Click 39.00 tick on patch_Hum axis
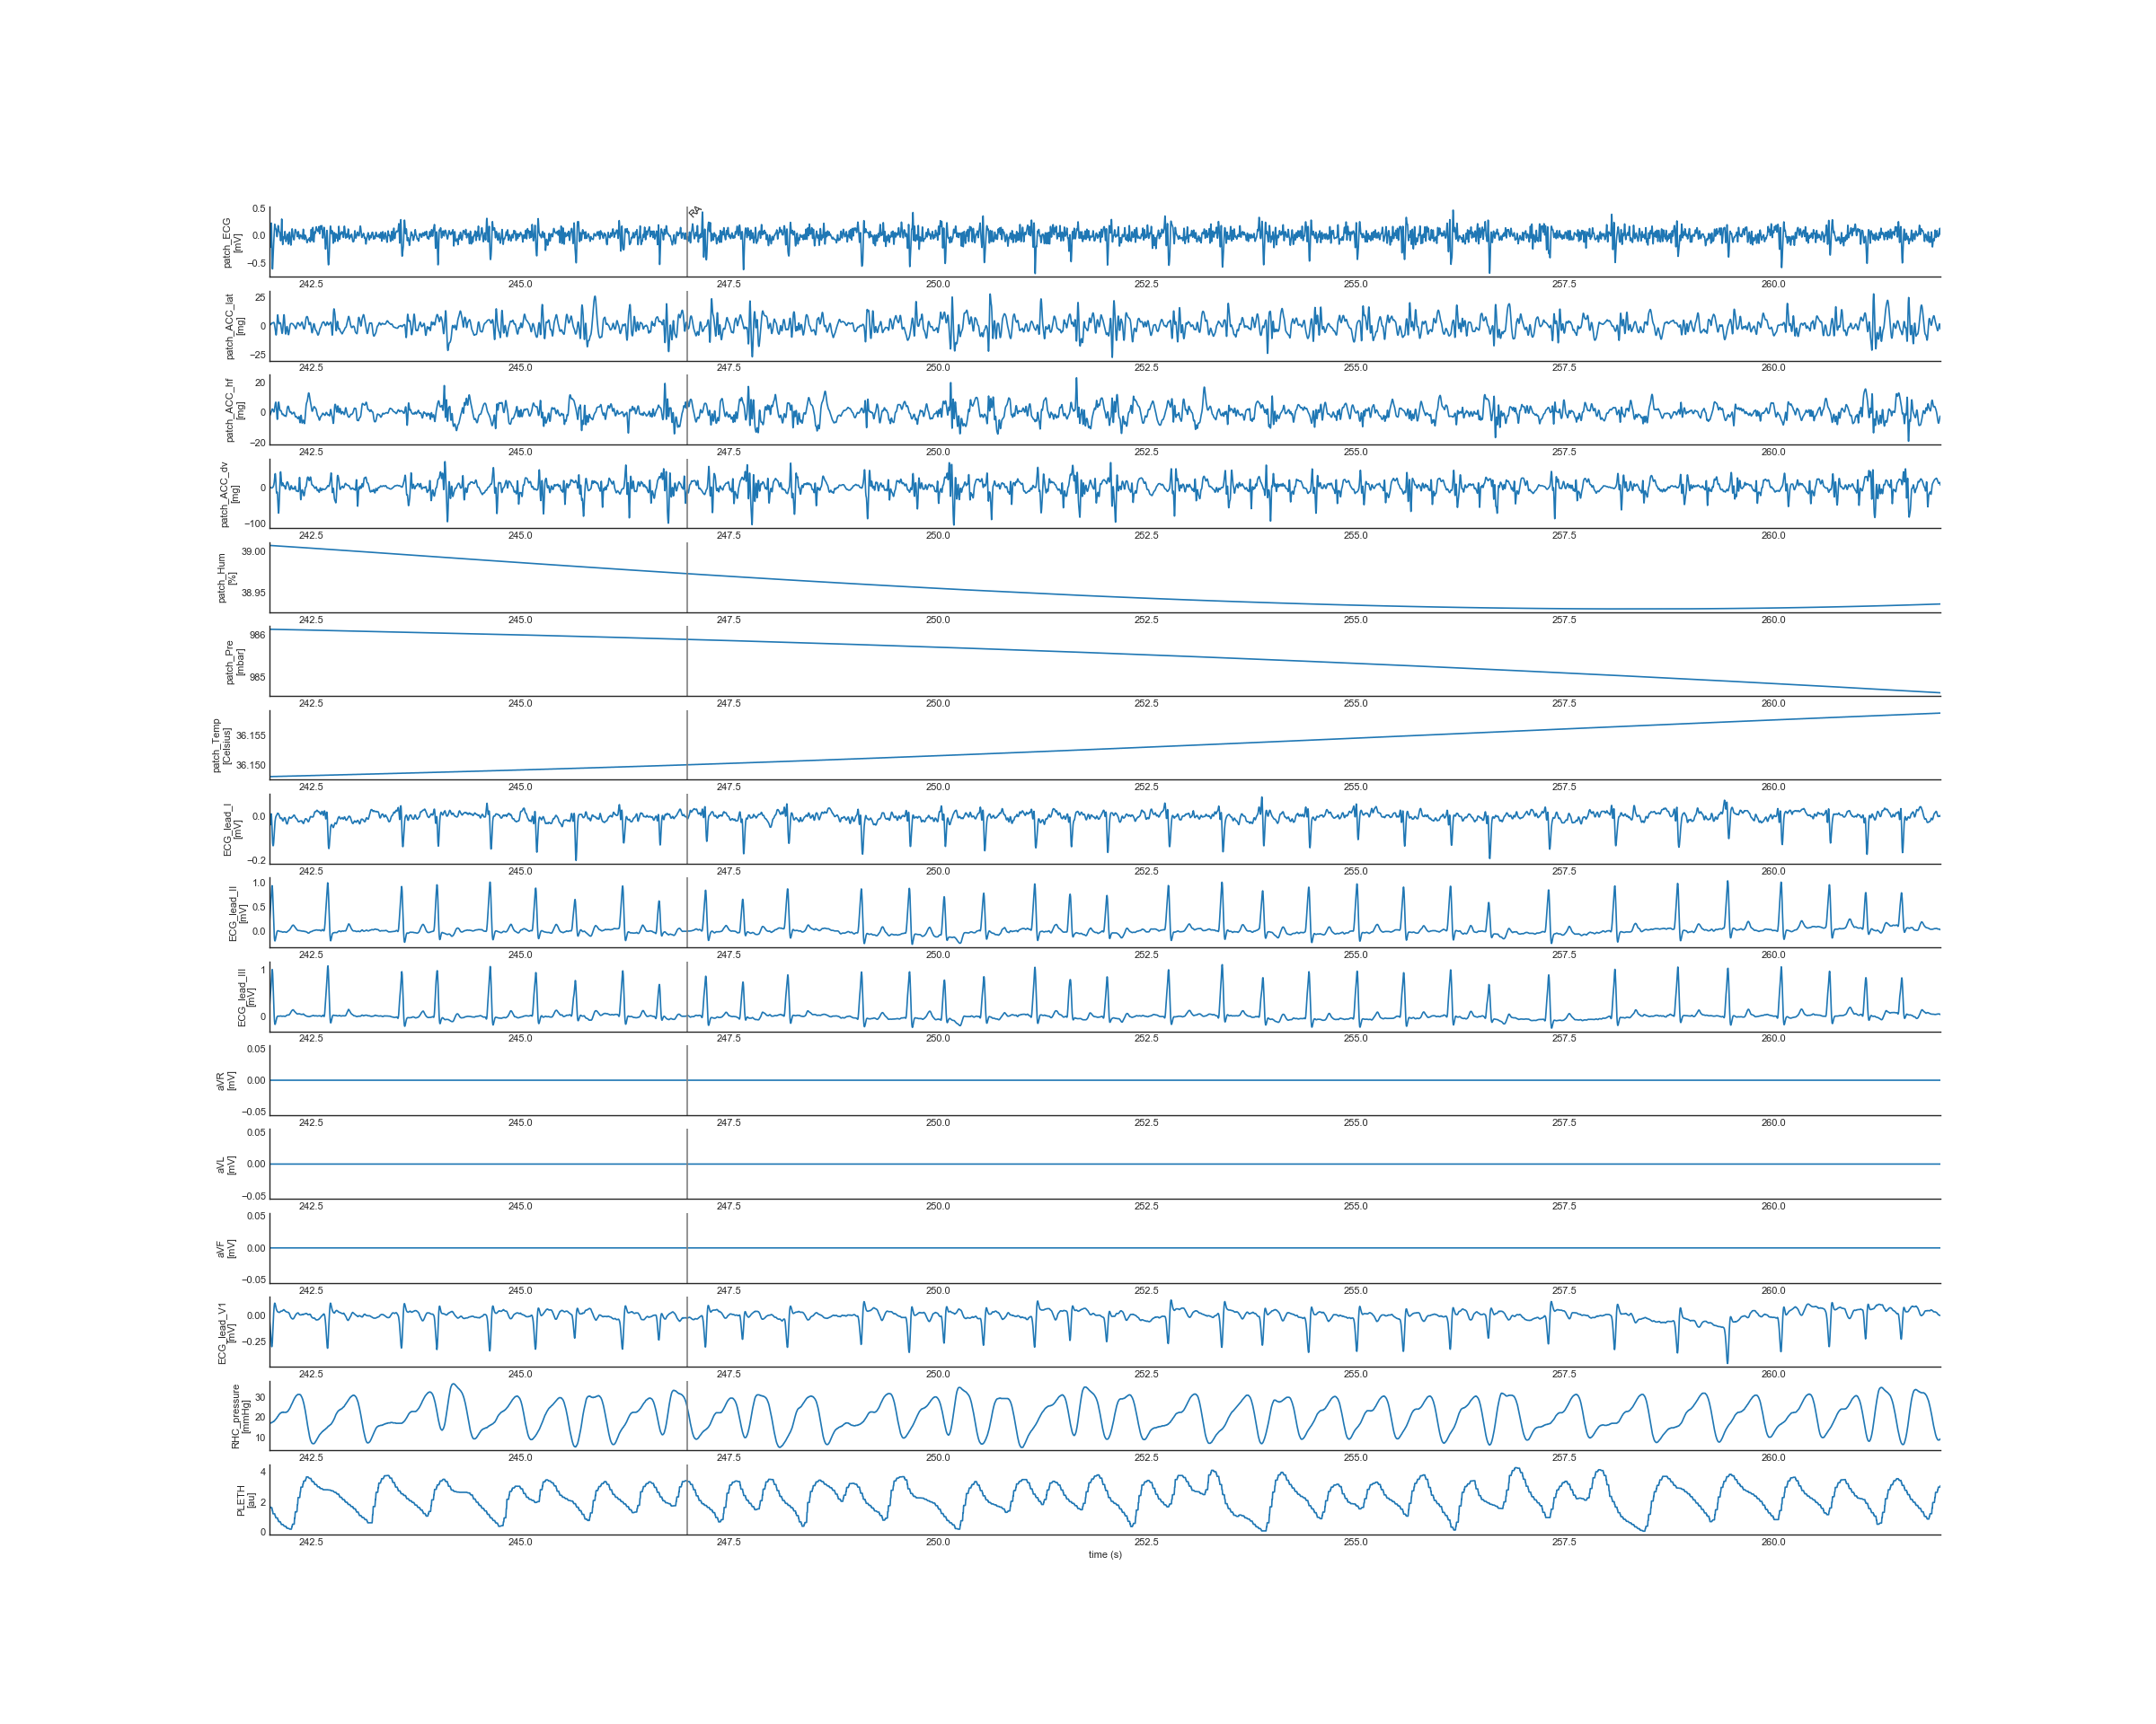Screen dimensions: 2156x1724 pyautogui.click(x=253, y=551)
